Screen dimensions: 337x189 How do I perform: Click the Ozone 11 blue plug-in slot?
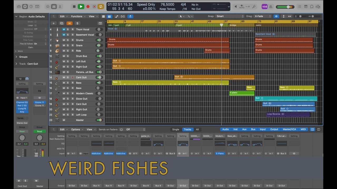click(x=39, y=102)
